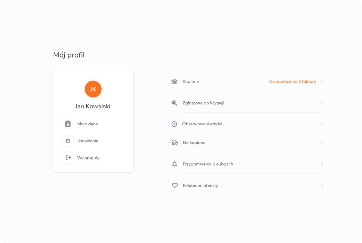Click the bell icon for Przypomnienia o aukcjach
362x243 pixels.
[x=174, y=164]
